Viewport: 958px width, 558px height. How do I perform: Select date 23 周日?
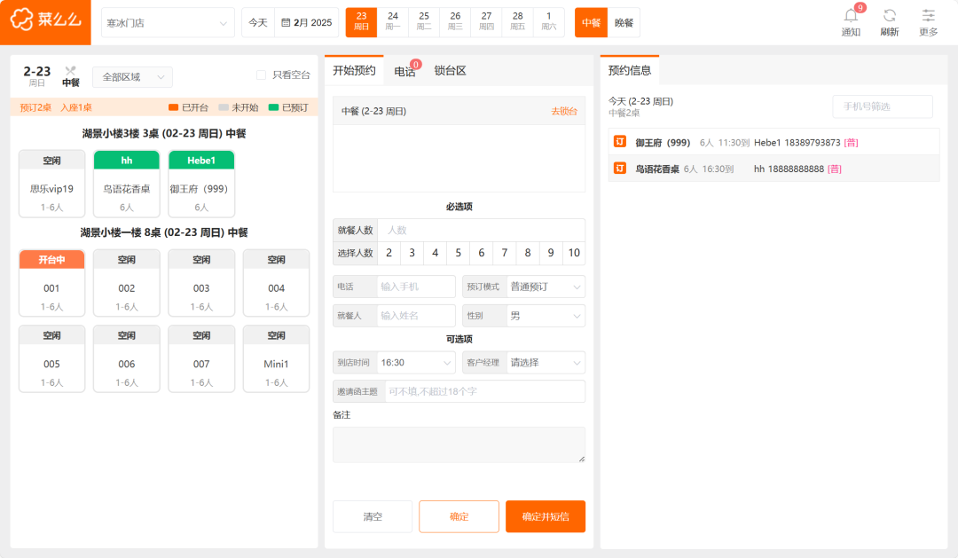[361, 22]
